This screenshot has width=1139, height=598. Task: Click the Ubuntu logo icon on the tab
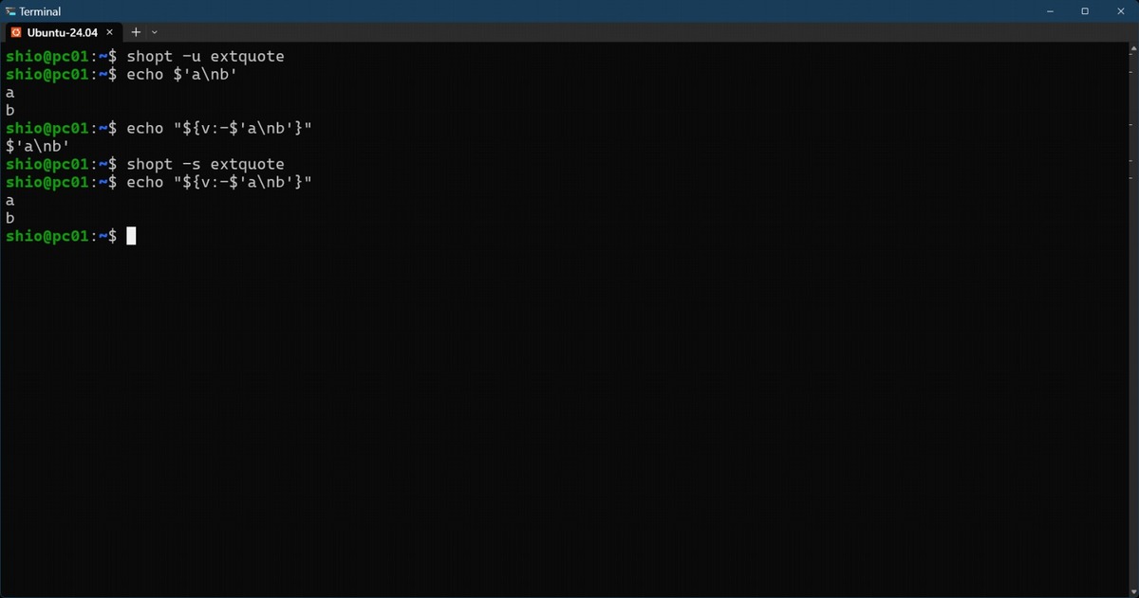tap(16, 32)
